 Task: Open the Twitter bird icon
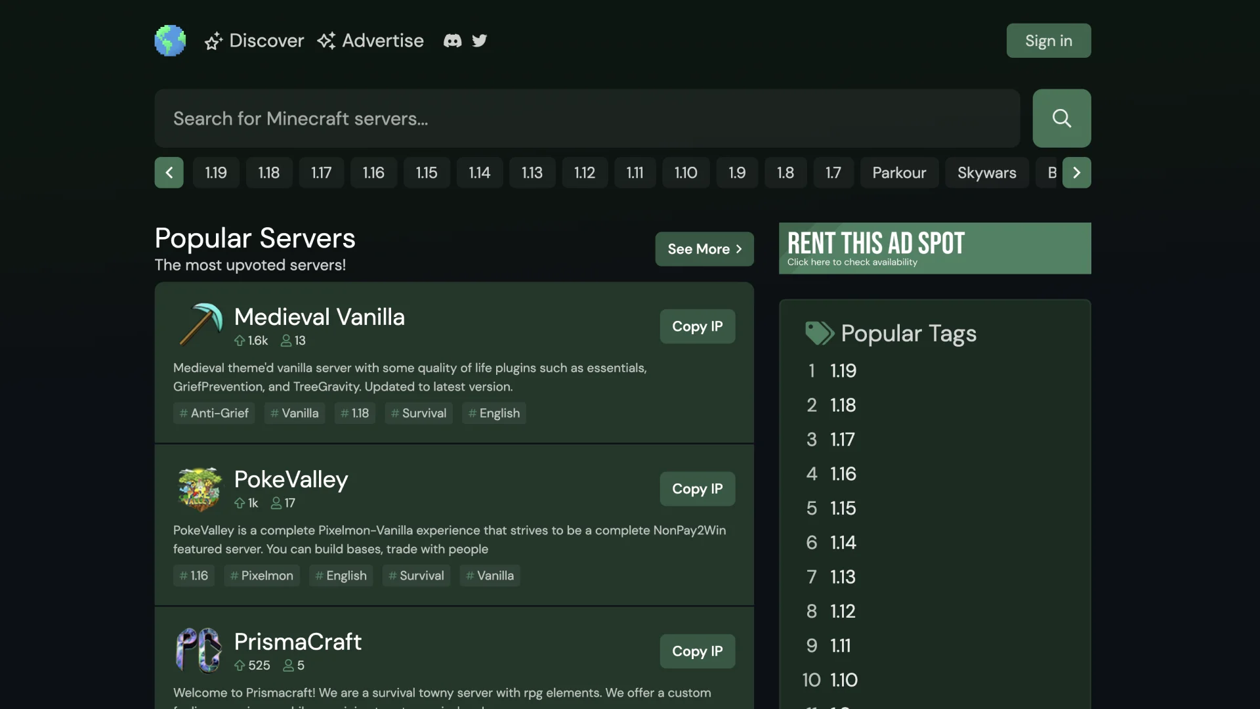pos(480,41)
